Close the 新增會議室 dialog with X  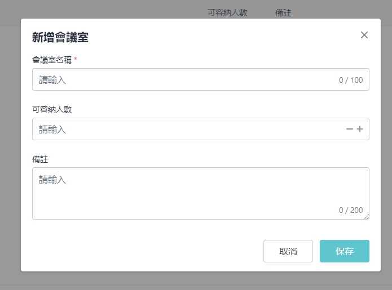pos(364,35)
